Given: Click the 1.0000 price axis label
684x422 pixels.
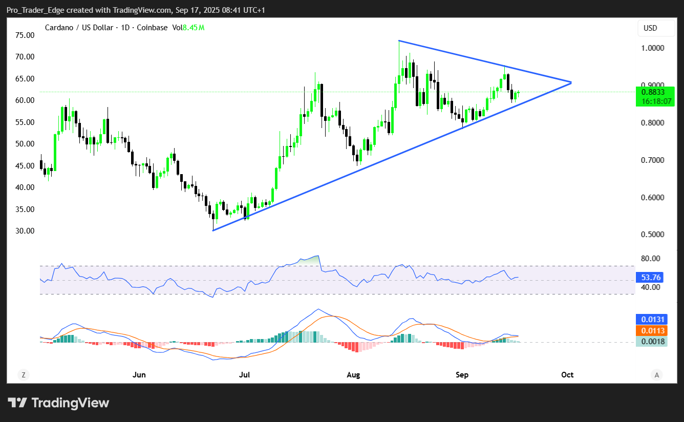Looking at the screenshot, I should 653,48.
